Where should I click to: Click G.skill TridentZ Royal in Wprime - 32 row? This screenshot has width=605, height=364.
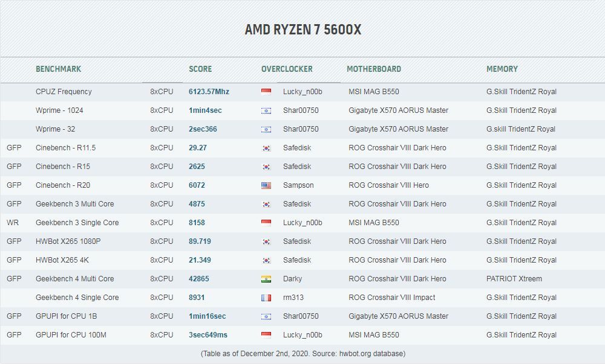[x=521, y=129]
